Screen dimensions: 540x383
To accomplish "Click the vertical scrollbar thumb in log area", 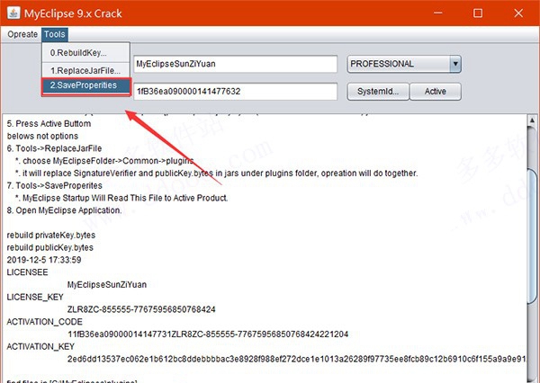I will tap(532, 236).
